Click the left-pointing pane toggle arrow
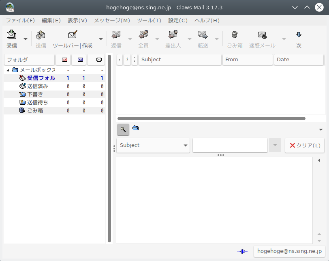The image size is (329, 261). pos(319,160)
